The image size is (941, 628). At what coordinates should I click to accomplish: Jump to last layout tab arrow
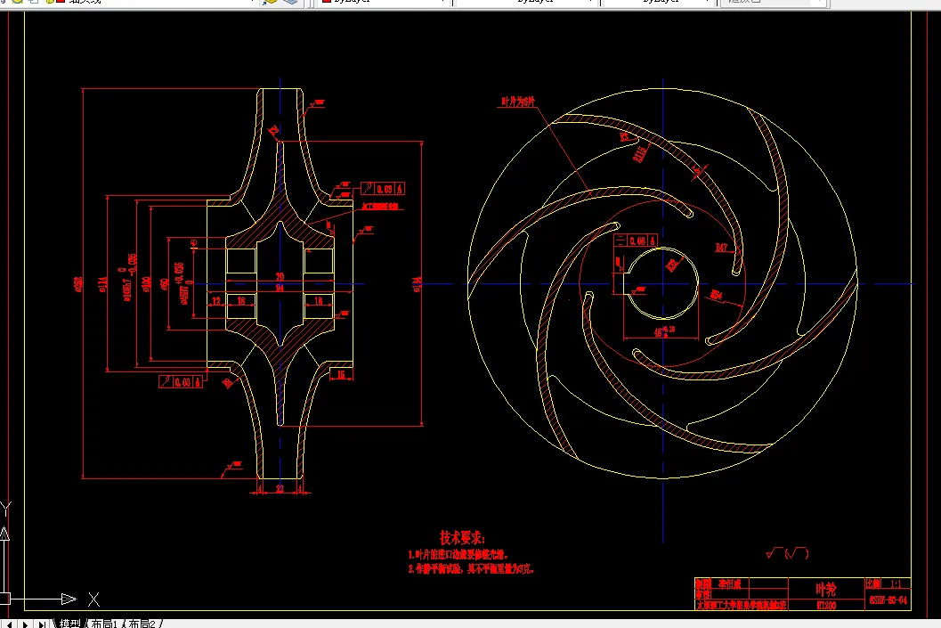[x=42, y=624]
